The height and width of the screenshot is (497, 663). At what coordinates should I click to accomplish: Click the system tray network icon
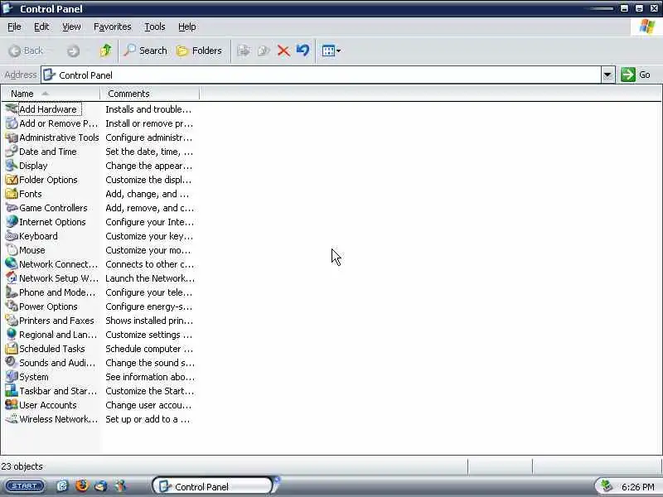click(x=607, y=486)
